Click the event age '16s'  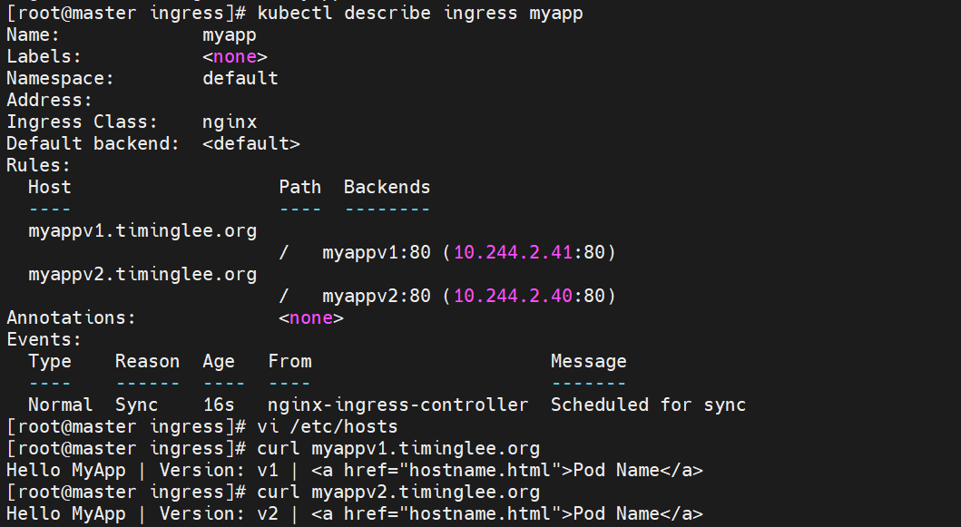pos(219,405)
